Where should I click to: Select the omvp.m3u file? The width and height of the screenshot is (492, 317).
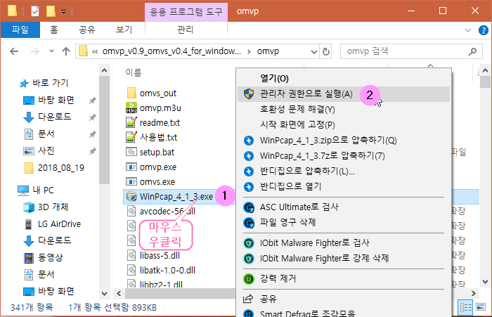coord(160,108)
